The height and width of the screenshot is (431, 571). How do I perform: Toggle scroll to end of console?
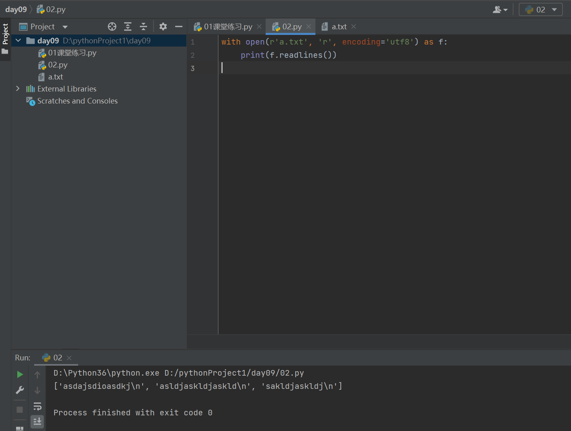(37, 421)
